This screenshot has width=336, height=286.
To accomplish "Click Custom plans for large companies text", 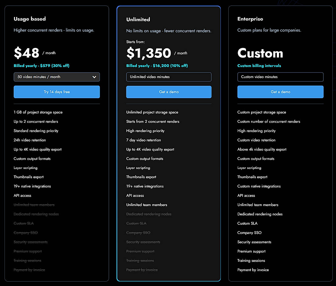I will 269,30.
